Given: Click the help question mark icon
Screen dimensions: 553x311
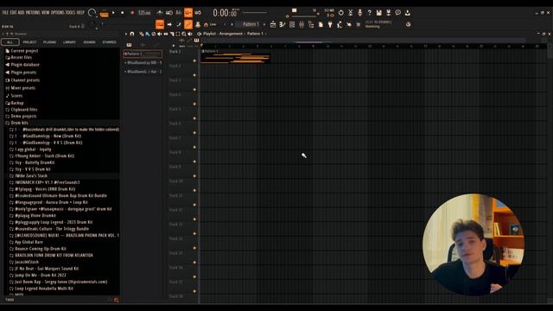Looking at the screenshot, I should [x=369, y=13].
